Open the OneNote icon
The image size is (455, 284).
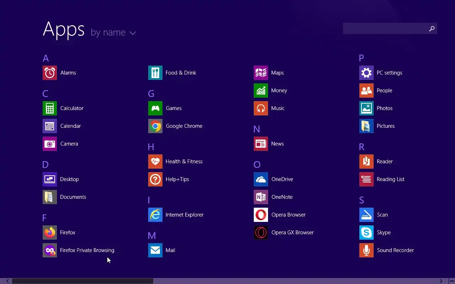[261, 197]
